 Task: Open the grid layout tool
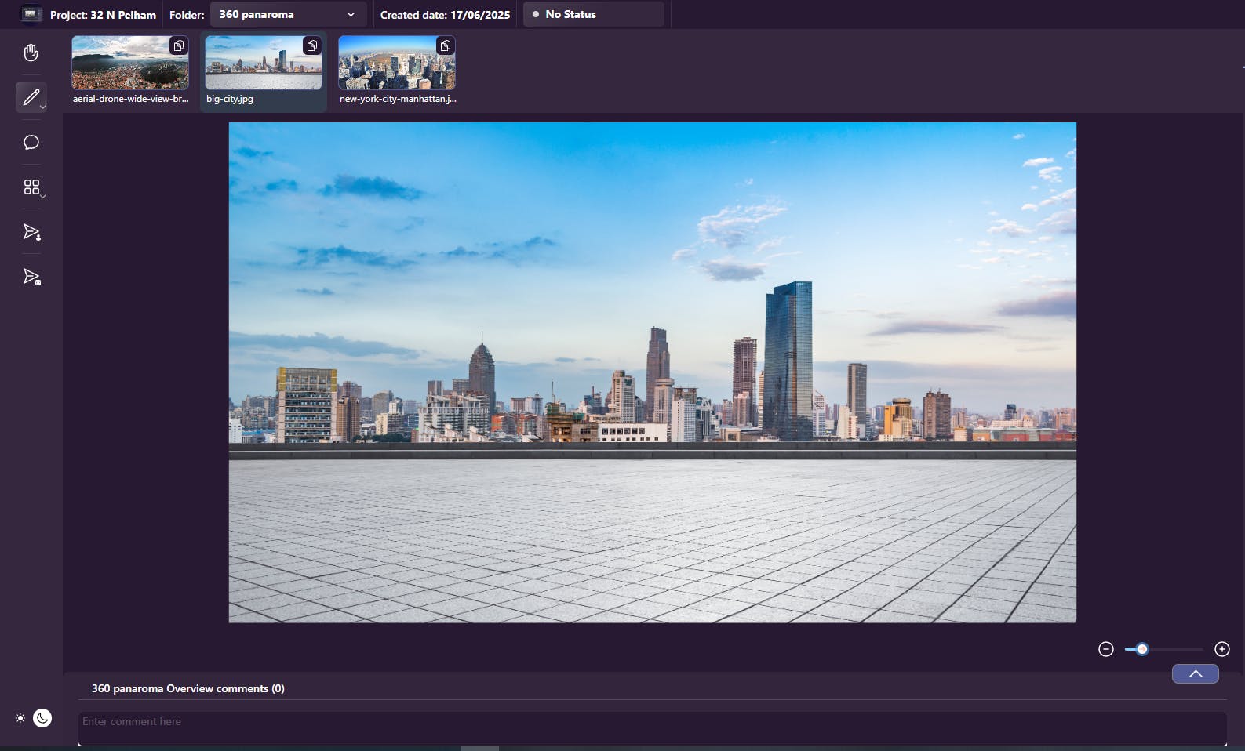(31, 187)
